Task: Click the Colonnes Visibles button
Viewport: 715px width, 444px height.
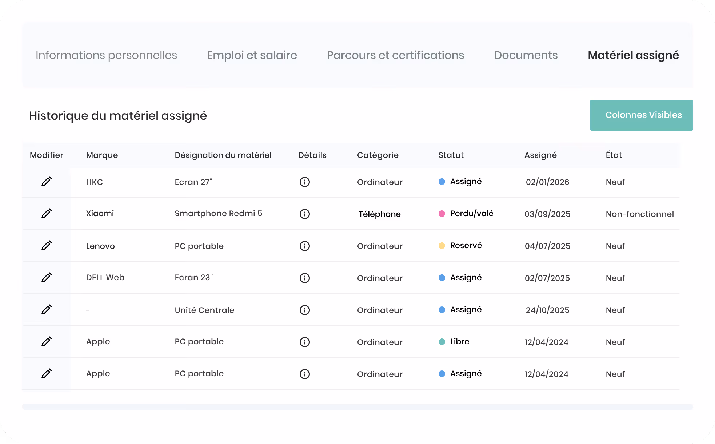Action: (x=642, y=115)
